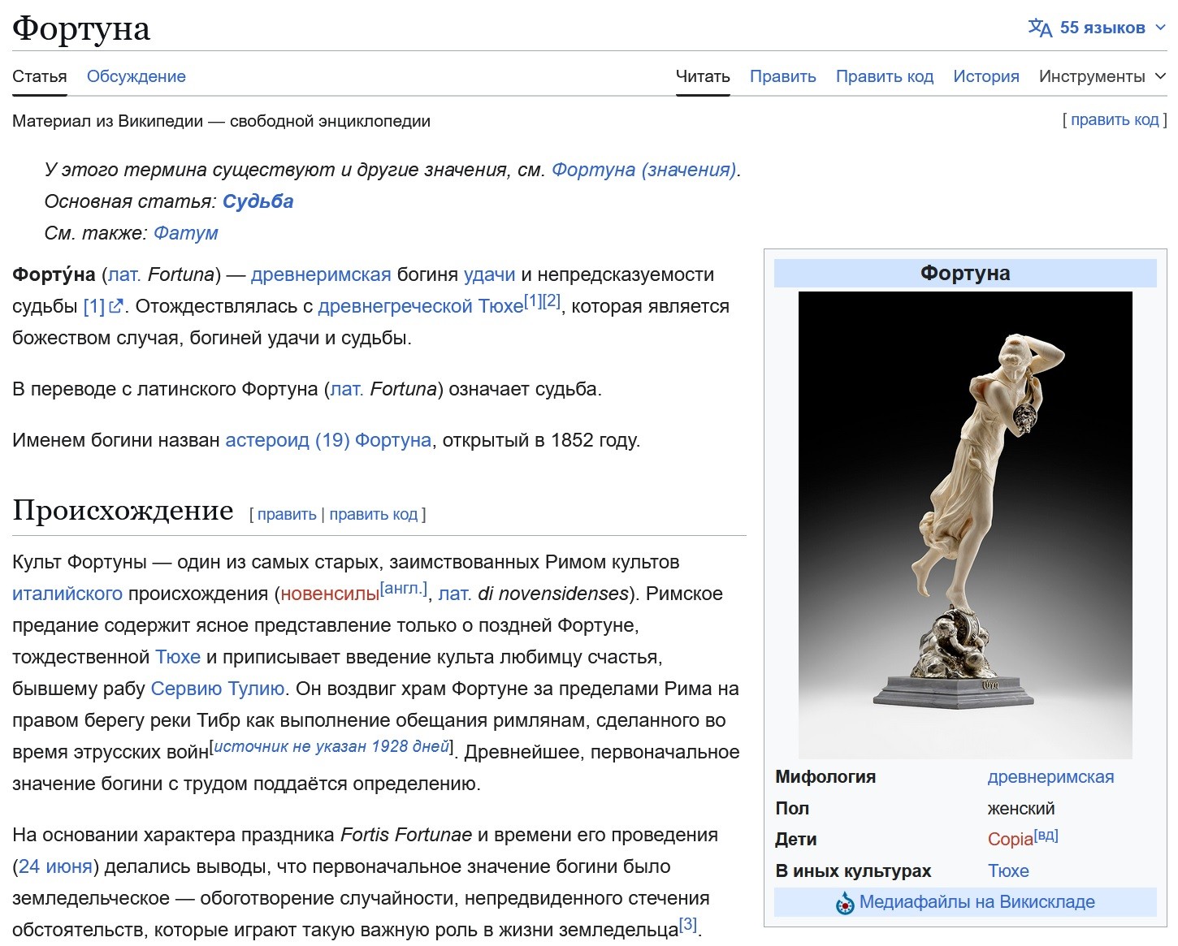Click the Фортуна page title heading
This screenshot has height=946, width=1178.
tap(81, 28)
